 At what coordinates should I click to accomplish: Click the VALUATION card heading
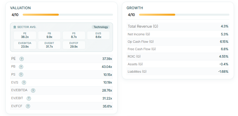(x=20, y=8)
